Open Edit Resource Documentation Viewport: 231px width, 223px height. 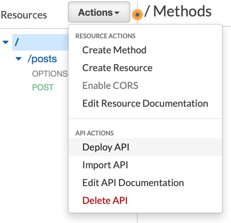145,103
